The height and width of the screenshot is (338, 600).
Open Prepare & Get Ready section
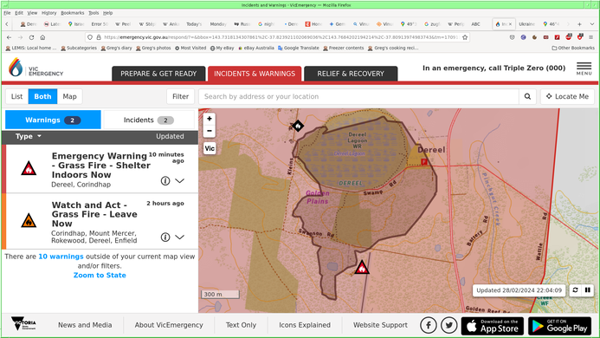click(x=158, y=74)
